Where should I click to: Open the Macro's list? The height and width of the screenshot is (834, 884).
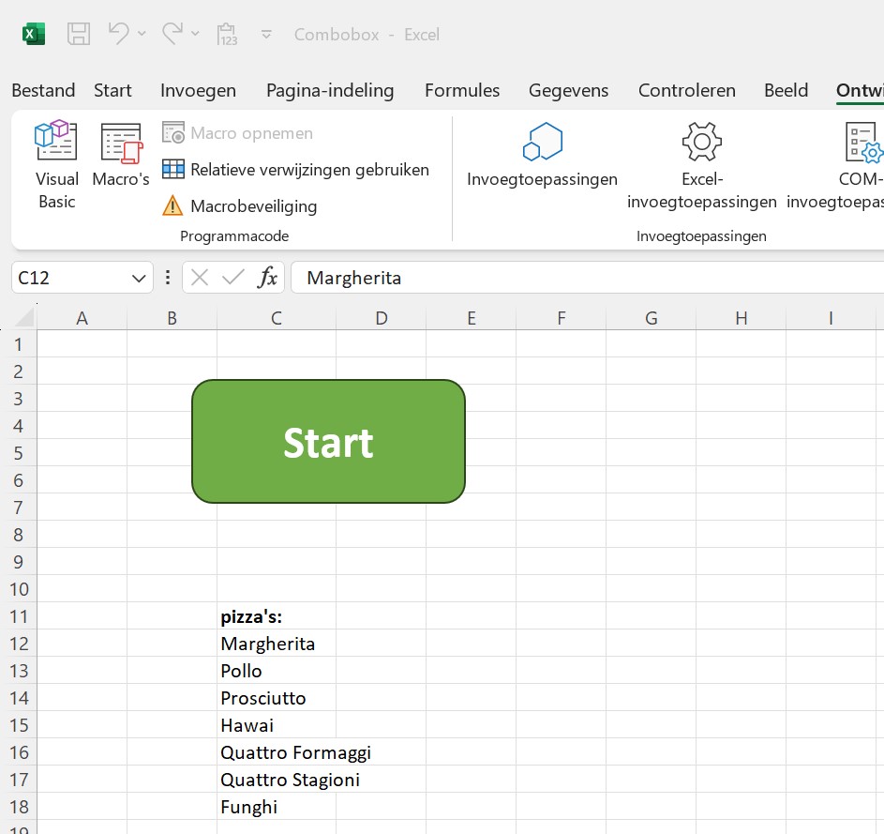click(x=121, y=155)
